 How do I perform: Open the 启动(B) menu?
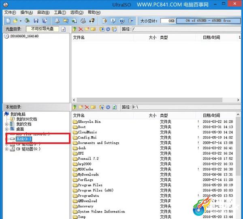click(43, 13)
